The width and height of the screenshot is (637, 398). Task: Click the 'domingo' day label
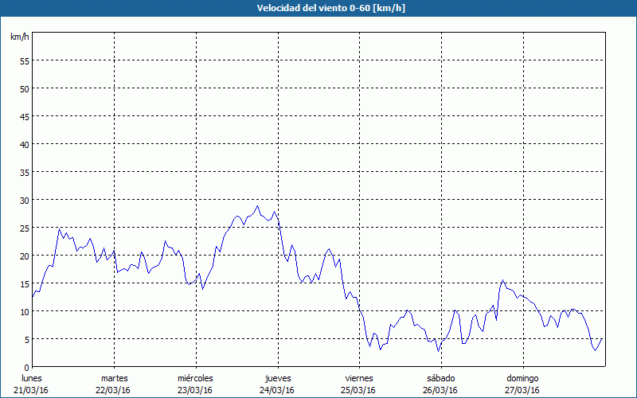[522, 378]
